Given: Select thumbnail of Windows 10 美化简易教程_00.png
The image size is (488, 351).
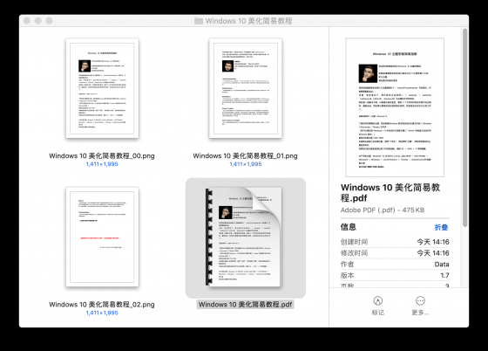Looking at the screenshot, I should (103, 88).
